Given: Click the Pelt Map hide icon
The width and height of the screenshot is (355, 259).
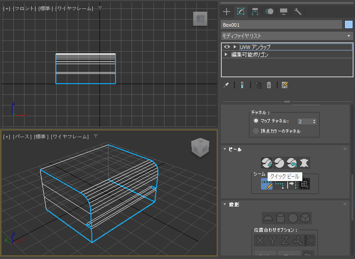Looking at the screenshot, I should pyautogui.click(x=304, y=163).
